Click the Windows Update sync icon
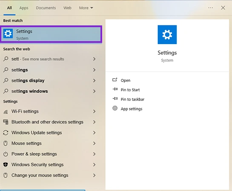Image resolution: width=232 pixels, height=191 pixels. 6,133
